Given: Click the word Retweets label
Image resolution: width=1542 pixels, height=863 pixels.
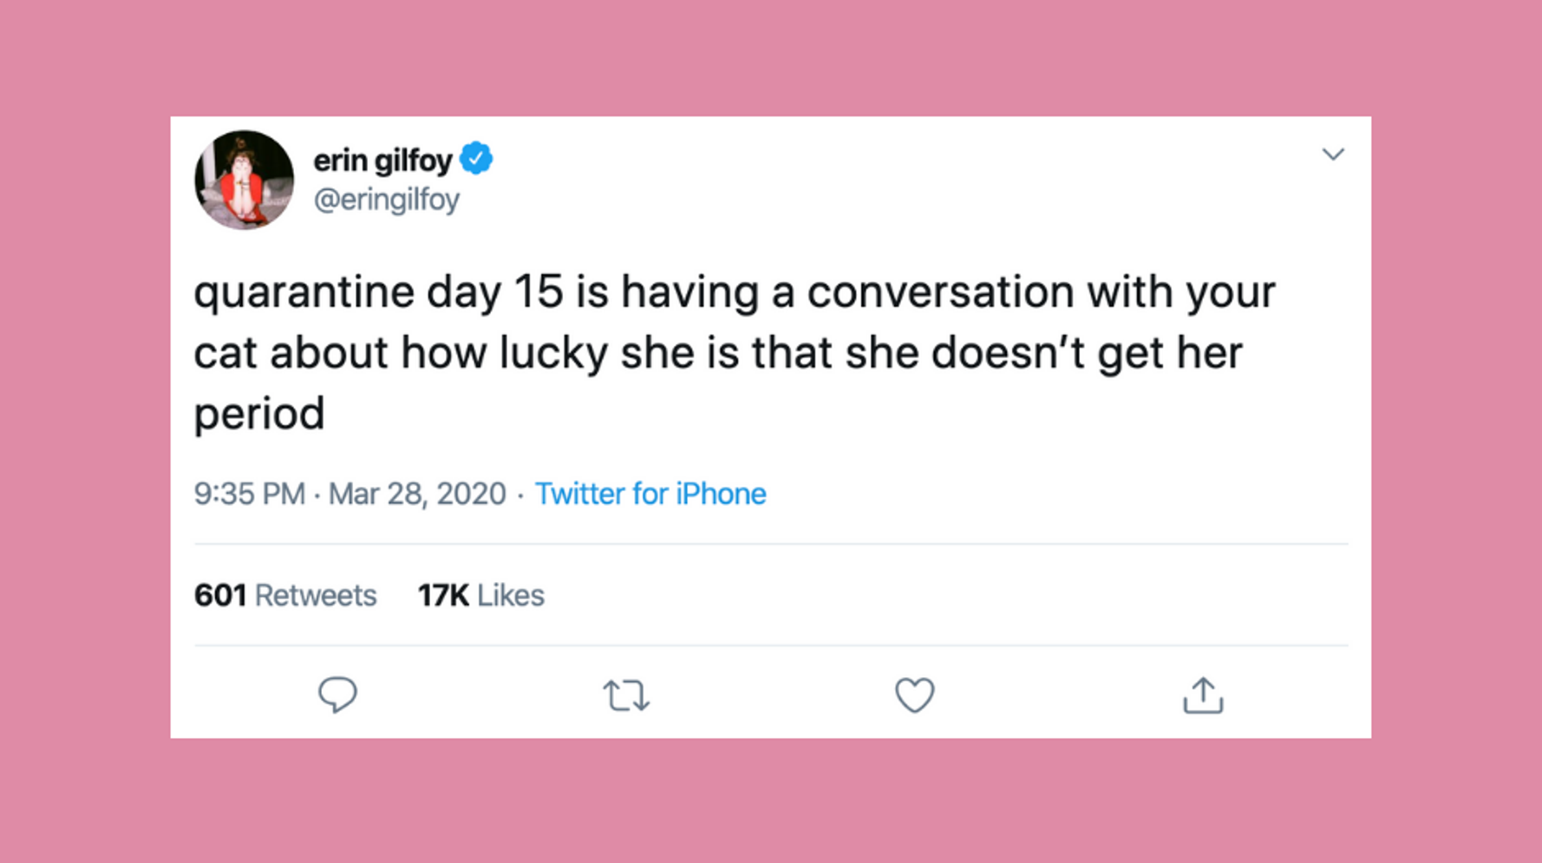Looking at the screenshot, I should coord(316,595).
